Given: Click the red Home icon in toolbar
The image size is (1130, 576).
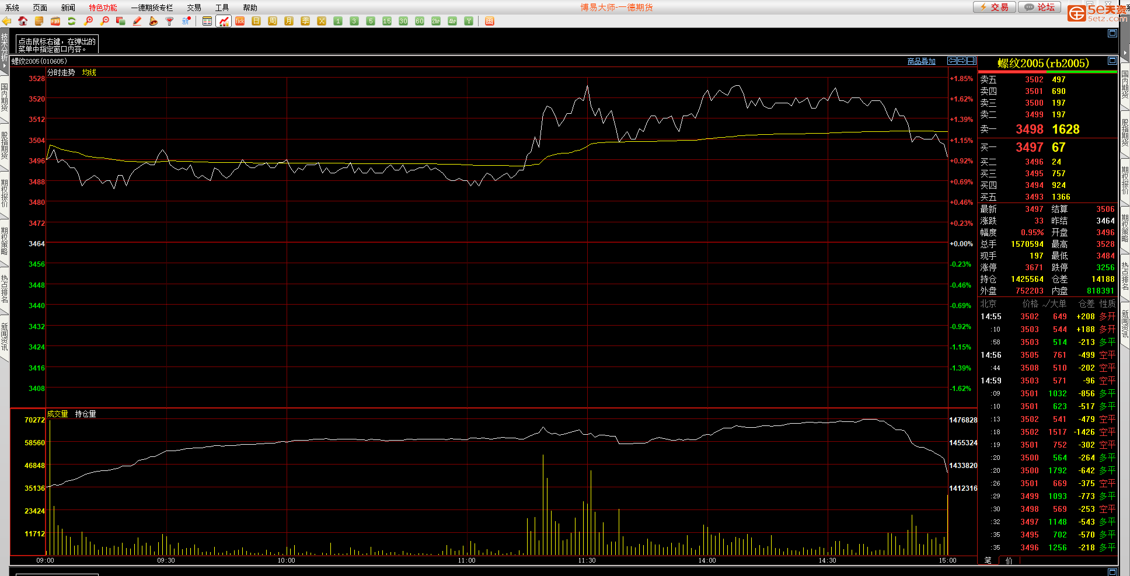Looking at the screenshot, I should pyautogui.click(x=23, y=21).
